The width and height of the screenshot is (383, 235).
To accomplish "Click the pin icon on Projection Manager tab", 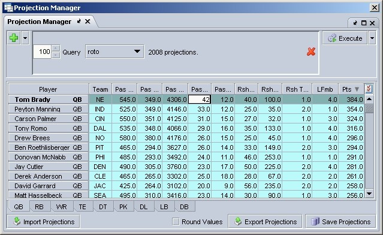I will tap(79, 21).
